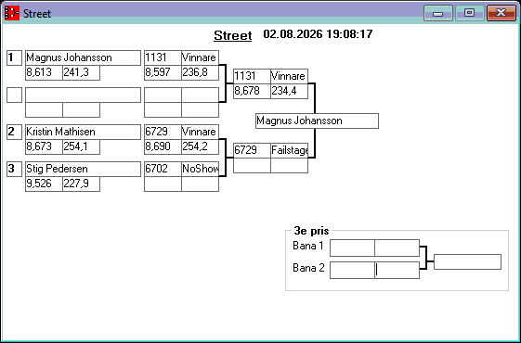
Task: Click the NoShow result cell
Action: click(200, 169)
